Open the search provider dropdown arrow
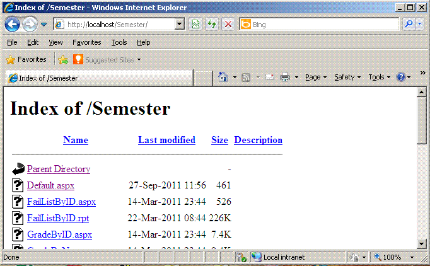The height and width of the screenshot is (266, 430). tap(419, 25)
